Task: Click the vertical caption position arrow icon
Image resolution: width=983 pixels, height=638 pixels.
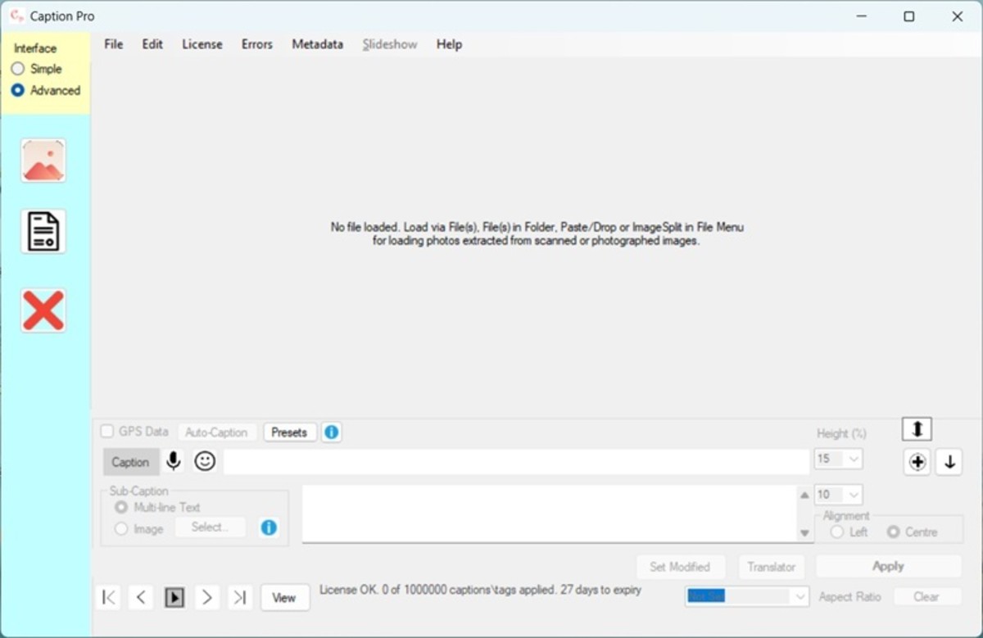Action: click(916, 428)
